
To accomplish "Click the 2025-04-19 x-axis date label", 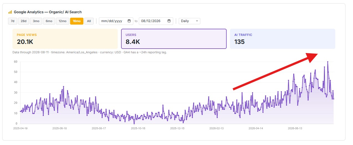I will point(21,128).
